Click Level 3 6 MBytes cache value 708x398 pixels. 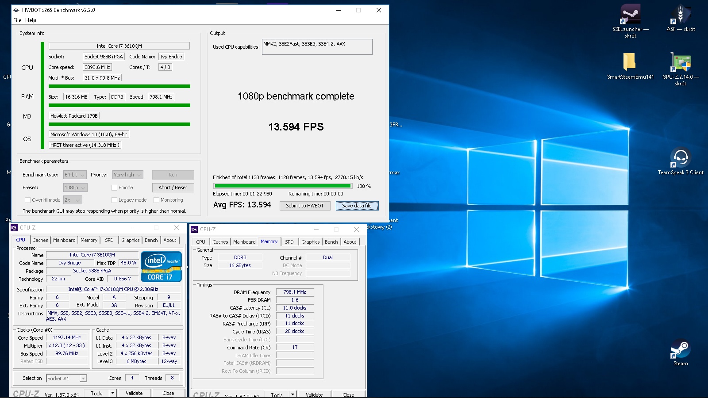[x=136, y=361]
